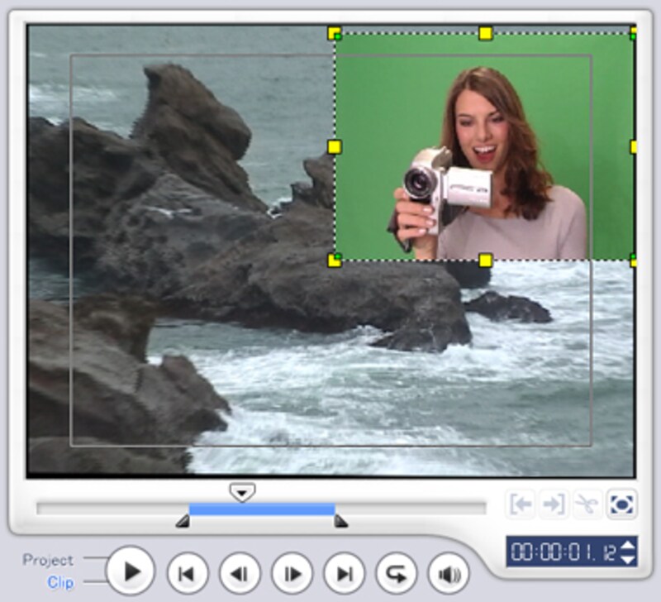Switch playback mode to Project

pyautogui.click(x=48, y=560)
